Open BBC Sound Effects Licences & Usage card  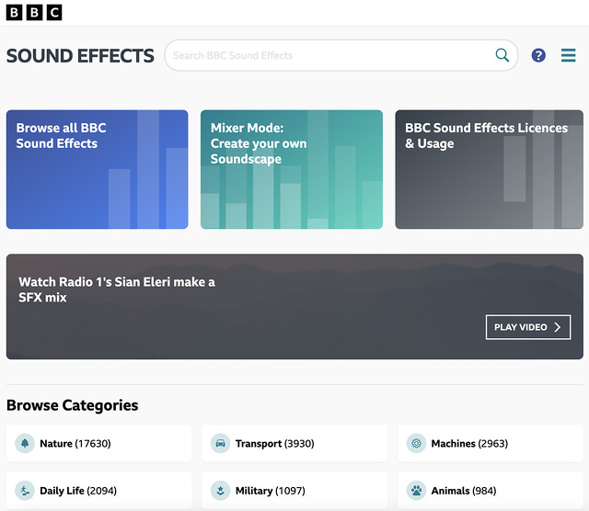489,170
